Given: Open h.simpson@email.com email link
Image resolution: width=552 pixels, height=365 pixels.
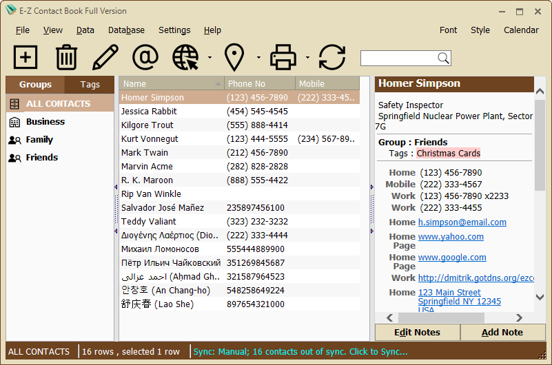Looking at the screenshot, I should (x=462, y=222).
